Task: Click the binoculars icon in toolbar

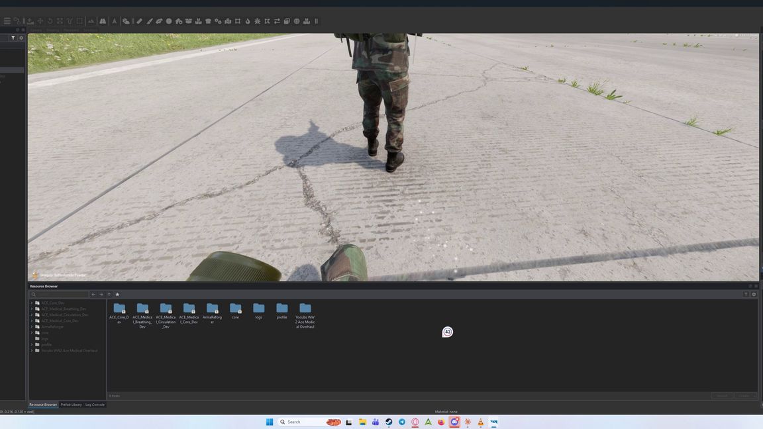Action: pyautogui.click(x=103, y=21)
